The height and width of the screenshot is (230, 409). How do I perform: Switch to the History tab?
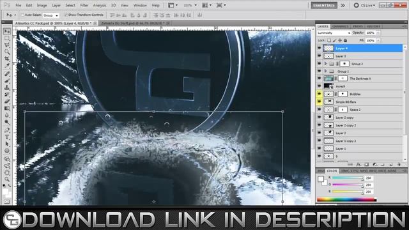click(x=373, y=26)
